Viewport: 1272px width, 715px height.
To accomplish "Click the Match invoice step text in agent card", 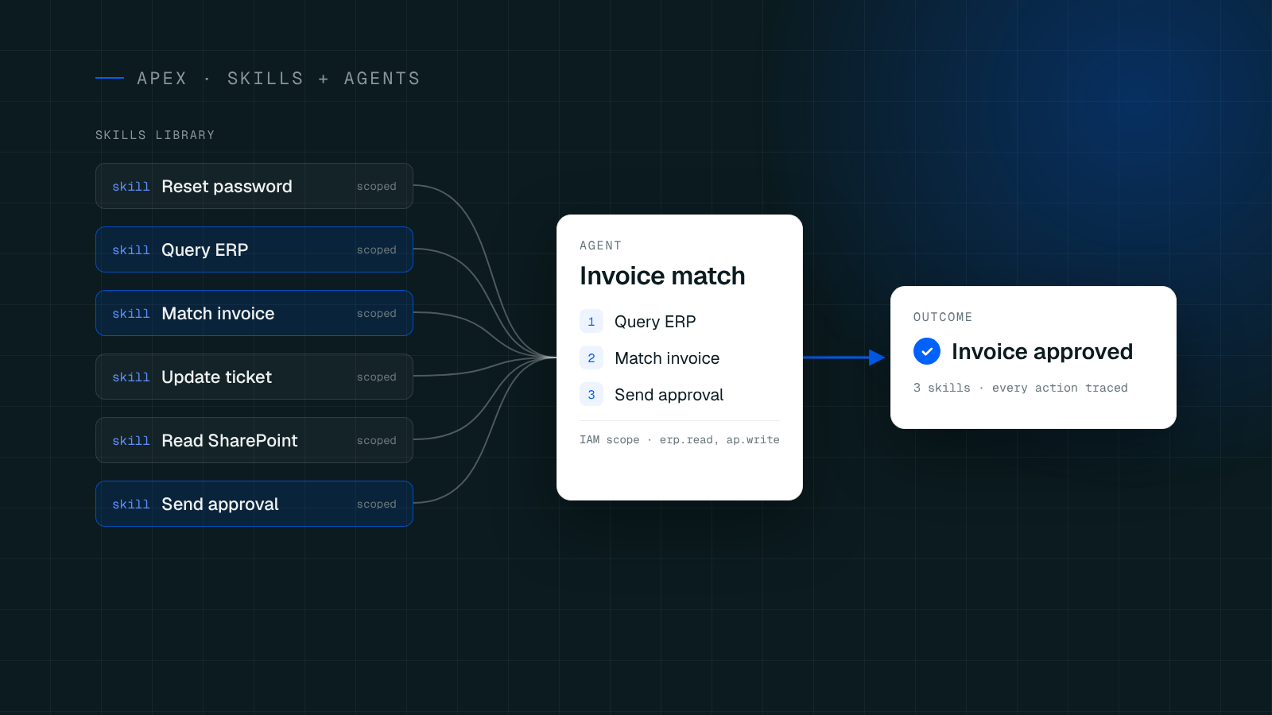I will (x=667, y=358).
